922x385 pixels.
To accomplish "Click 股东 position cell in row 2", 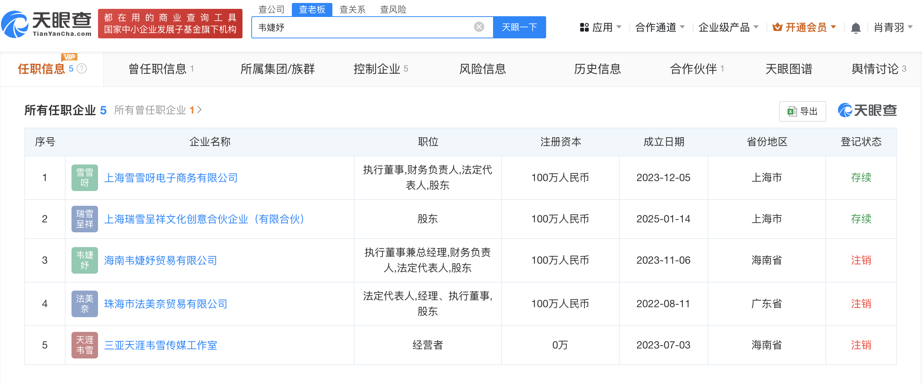I will 427,219.
